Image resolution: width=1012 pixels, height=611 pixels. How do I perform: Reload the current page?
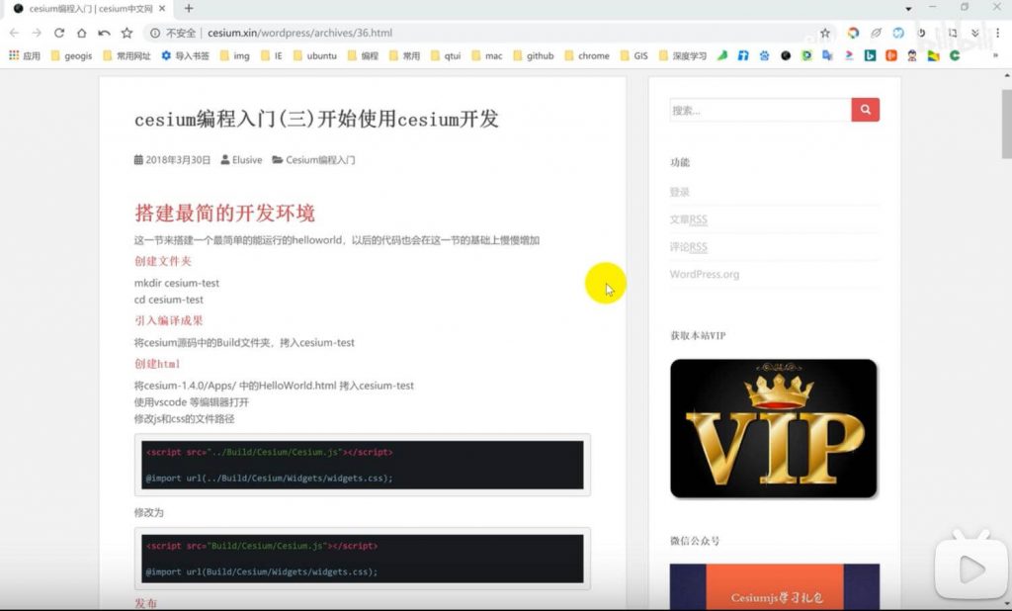(59, 33)
